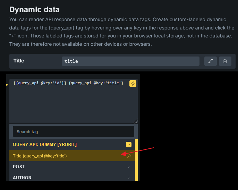Click the QUERY API: DUMMY [YRDRIL] header

pos(45,145)
